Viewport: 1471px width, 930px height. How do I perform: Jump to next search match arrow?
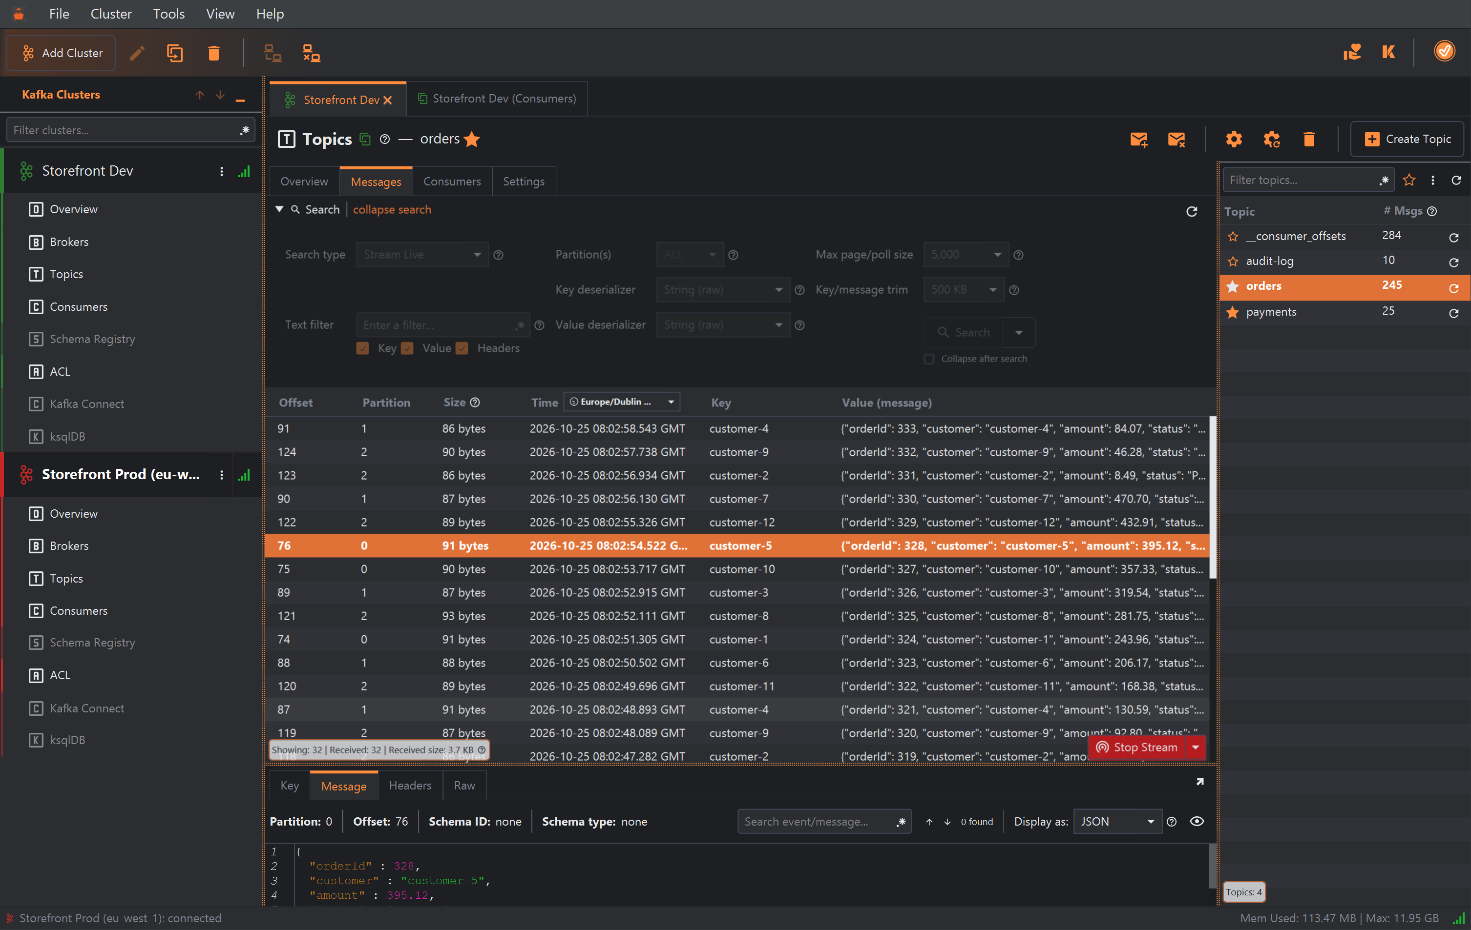[947, 821]
